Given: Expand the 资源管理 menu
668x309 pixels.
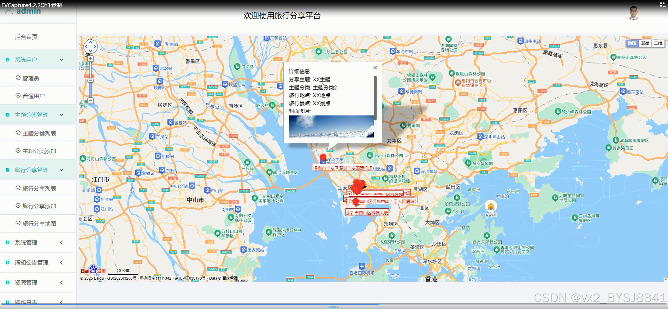Looking at the screenshot, I should click(38, 283).
